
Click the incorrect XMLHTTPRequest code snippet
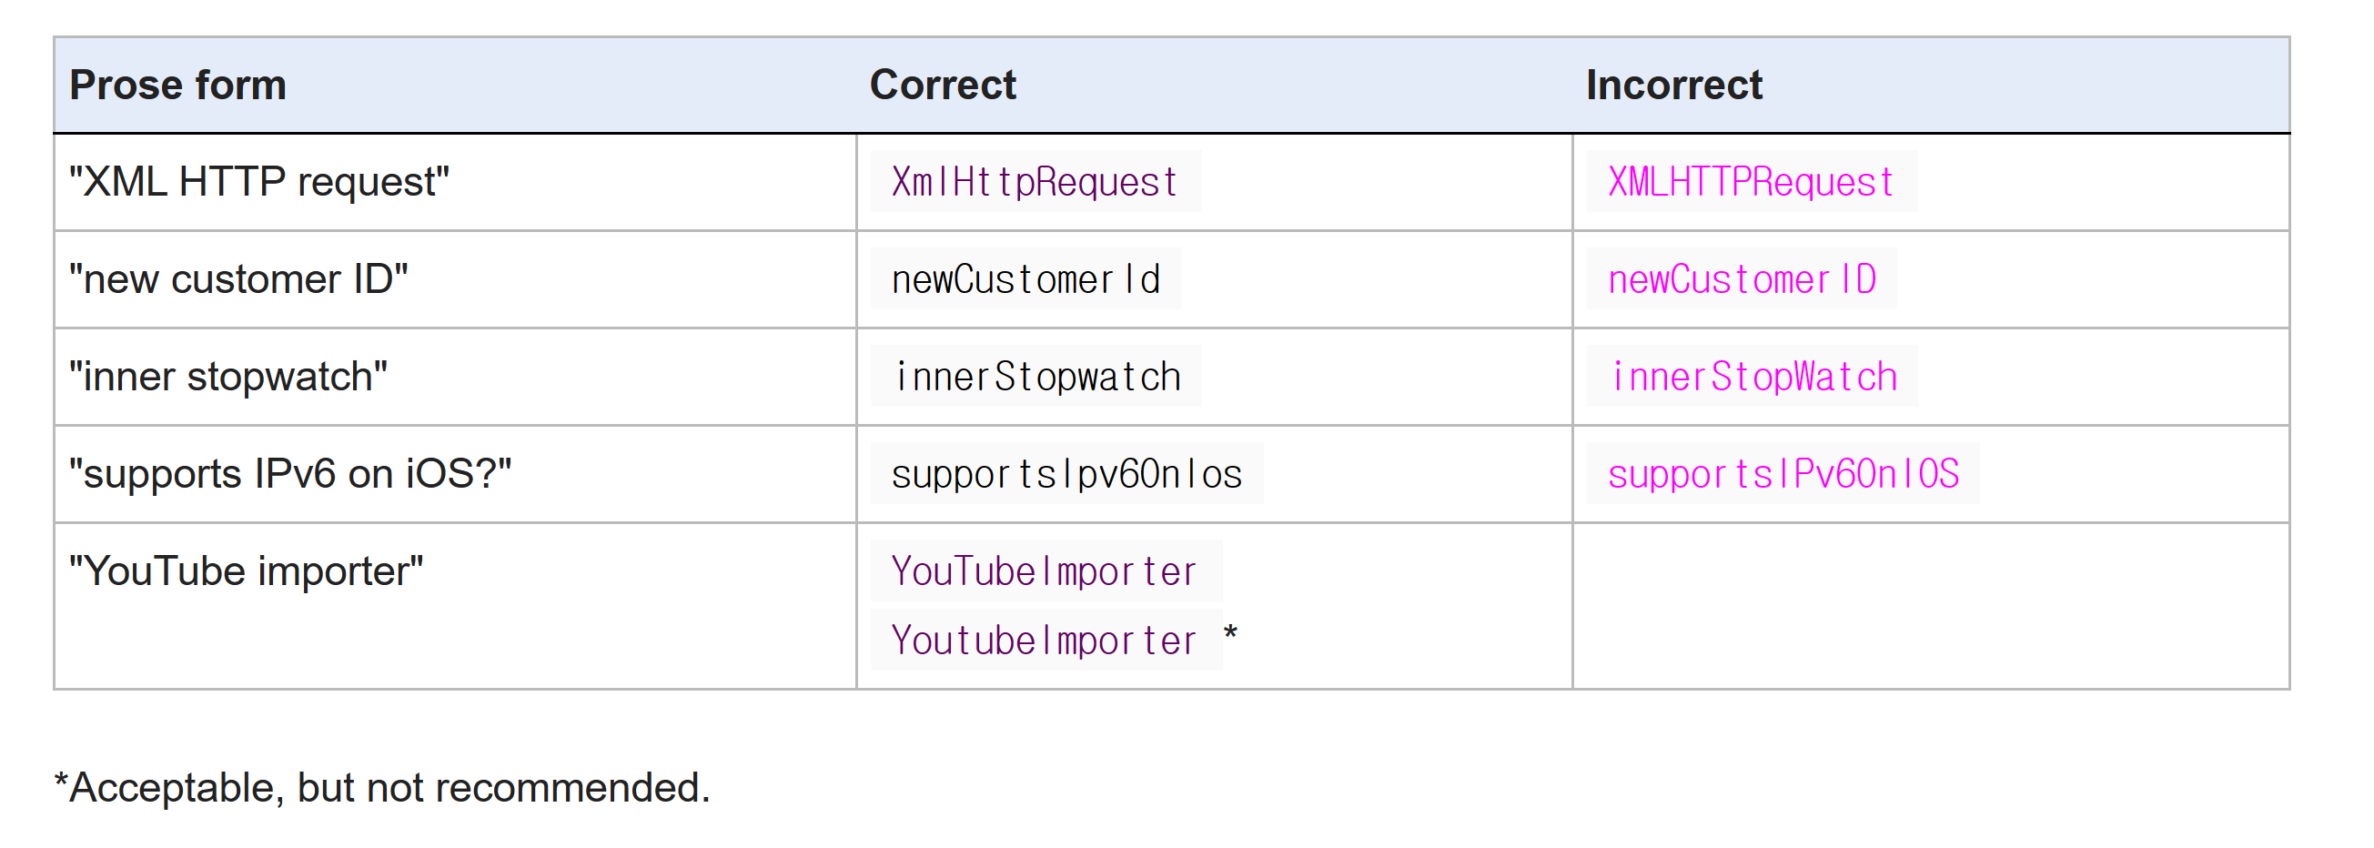[1751, 182]
